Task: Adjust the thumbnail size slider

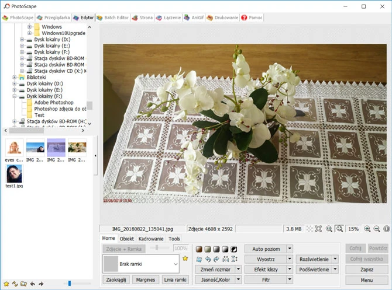Action: click(70, 284)
